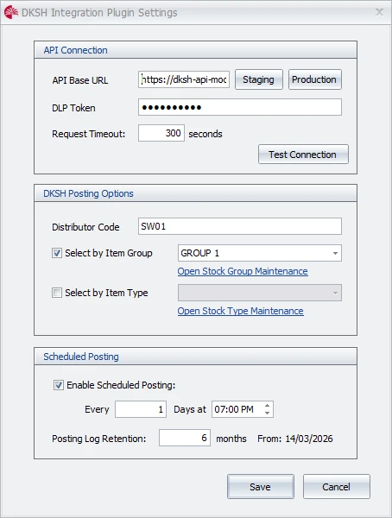
Task: Click the Request Timeout label
Action: 89,134
